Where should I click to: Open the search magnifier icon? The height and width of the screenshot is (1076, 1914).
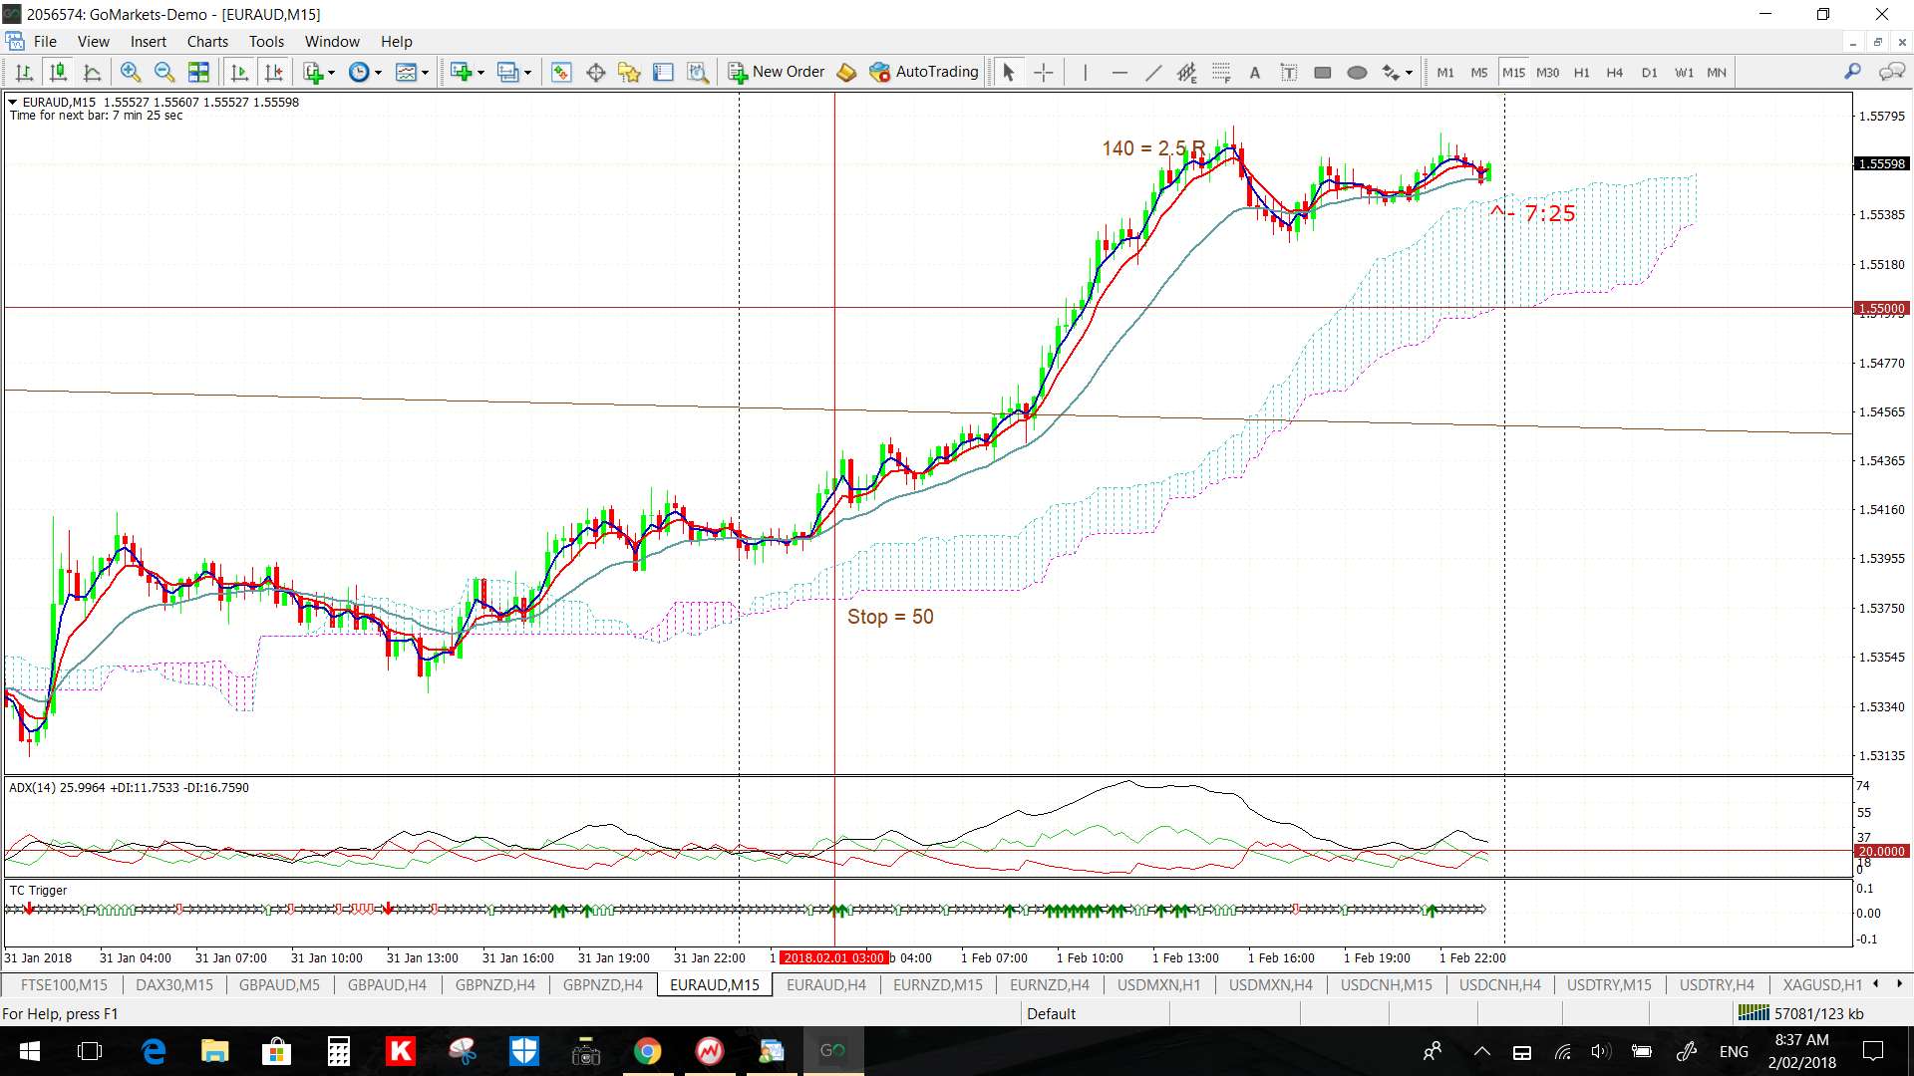point(1852,71)
